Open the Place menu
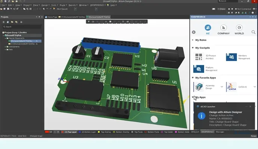This screenshot has height=149, width=258. tap(36, 5)
